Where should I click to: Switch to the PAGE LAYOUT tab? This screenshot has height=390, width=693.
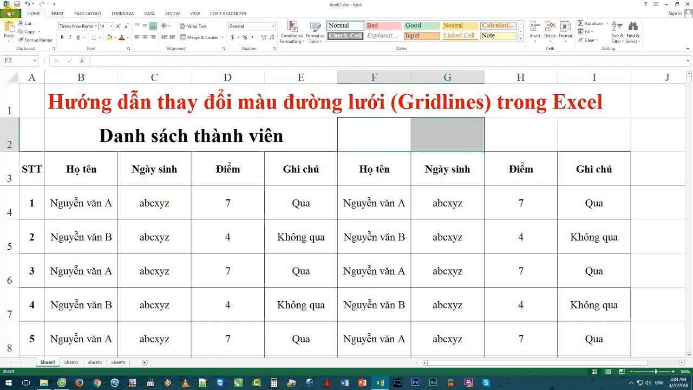(88, 14)
